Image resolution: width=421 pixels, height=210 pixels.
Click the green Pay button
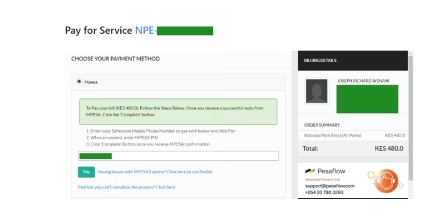(x=86, y=172)
